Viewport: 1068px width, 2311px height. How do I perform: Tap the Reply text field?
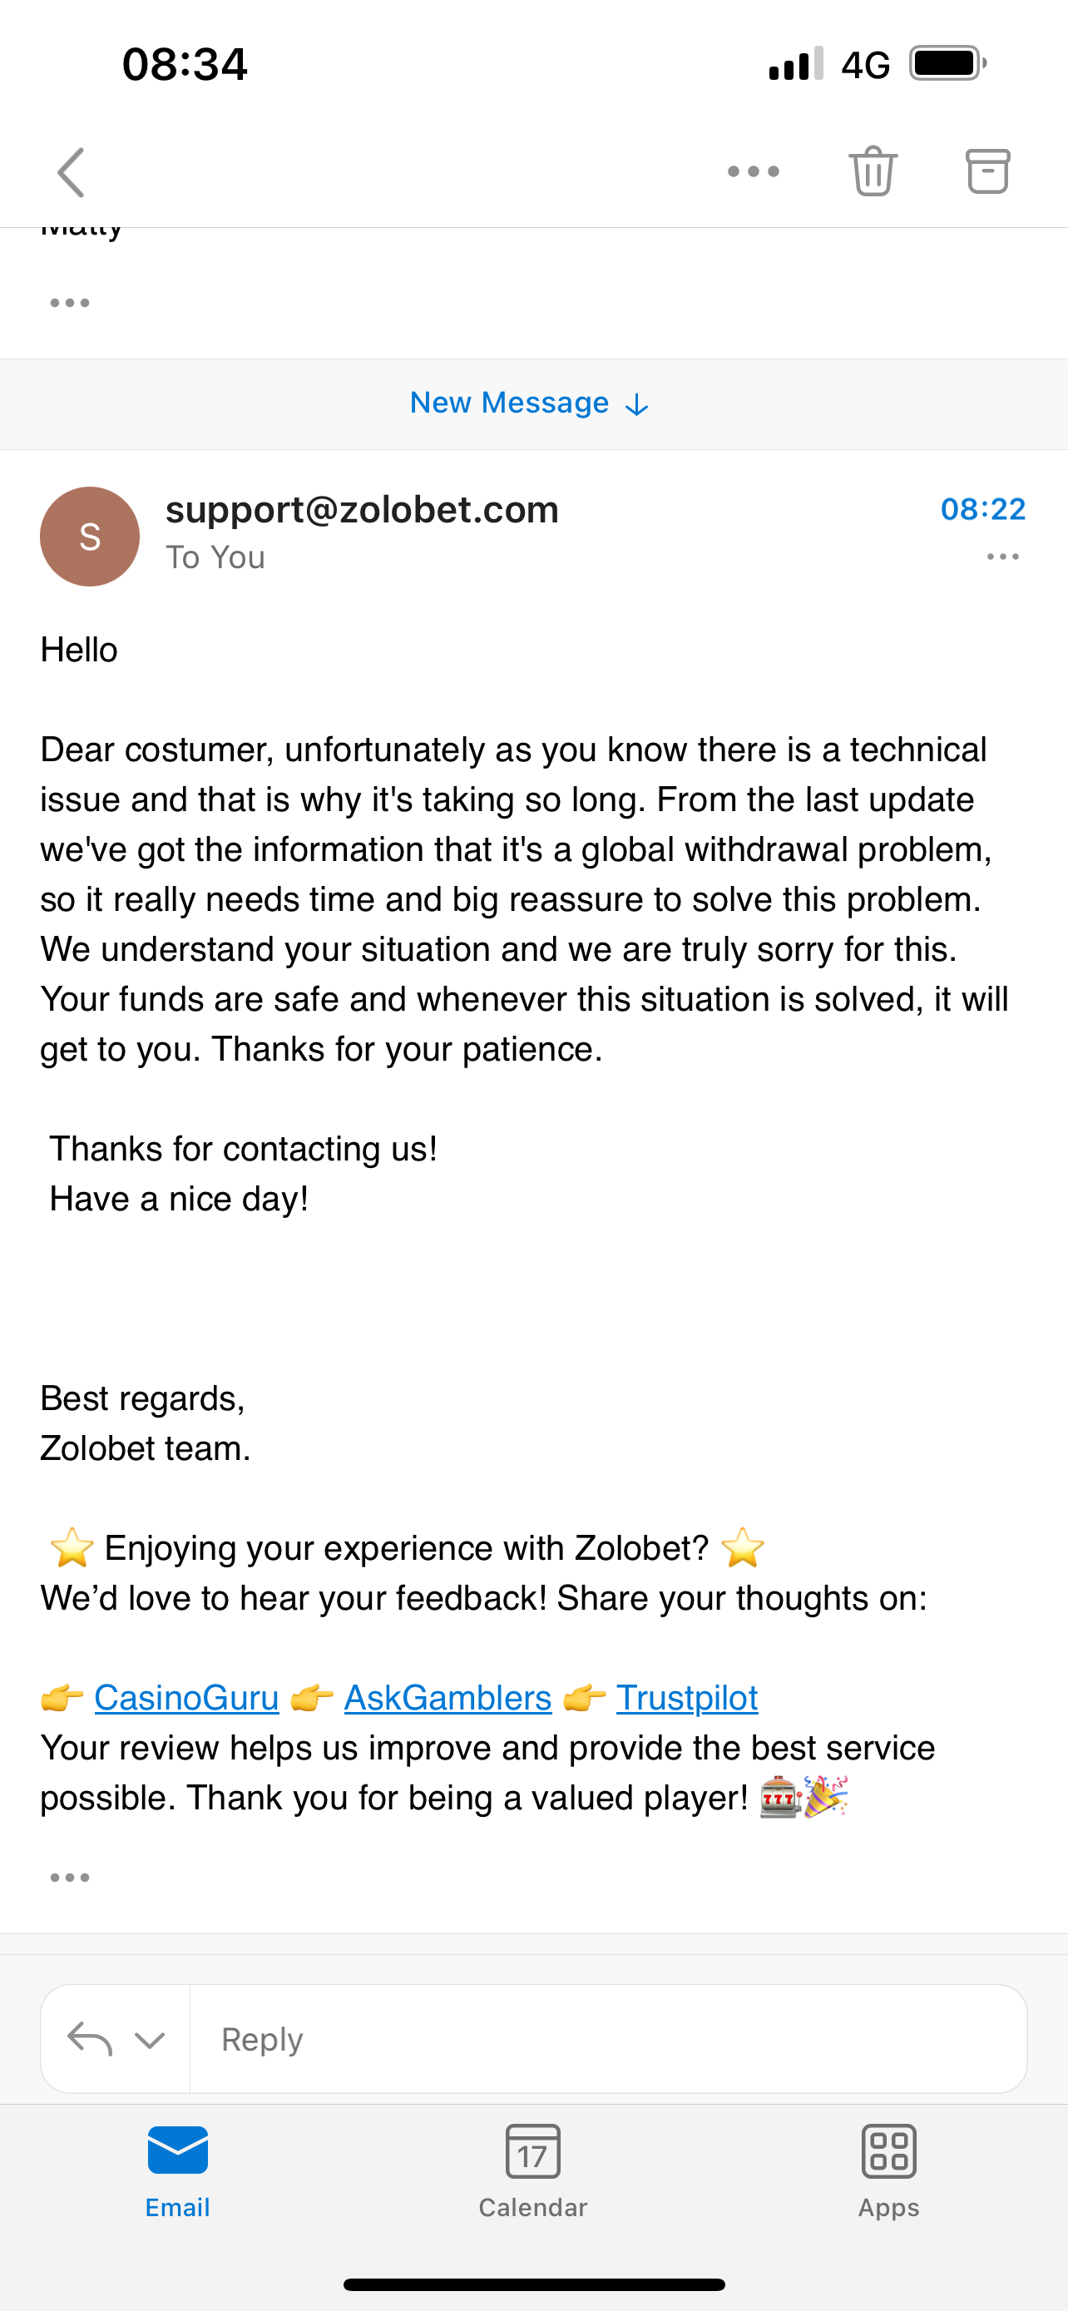pyautogui.click(x=608, y=2040)
